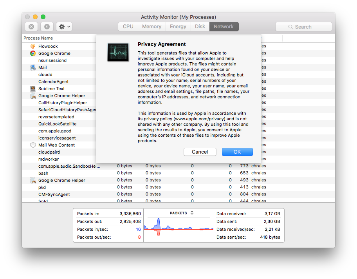Click OK in the Privacy Agreement dialog
The width and height of the screenshot is (357, 279).
[x=237, y=152]
